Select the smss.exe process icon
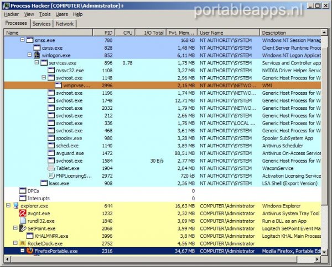 (x=30, y=40)
